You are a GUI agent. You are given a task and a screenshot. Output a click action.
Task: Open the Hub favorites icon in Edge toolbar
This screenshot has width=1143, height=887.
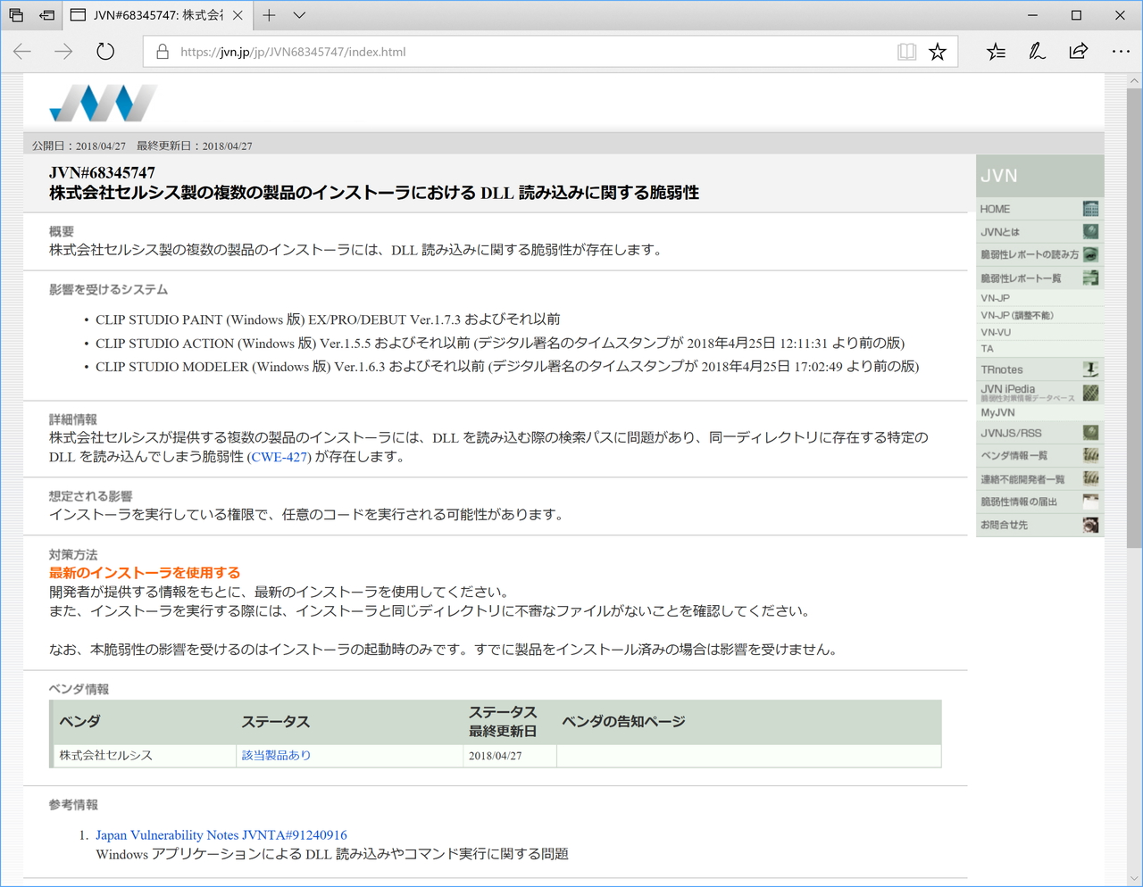pos(996,52)
